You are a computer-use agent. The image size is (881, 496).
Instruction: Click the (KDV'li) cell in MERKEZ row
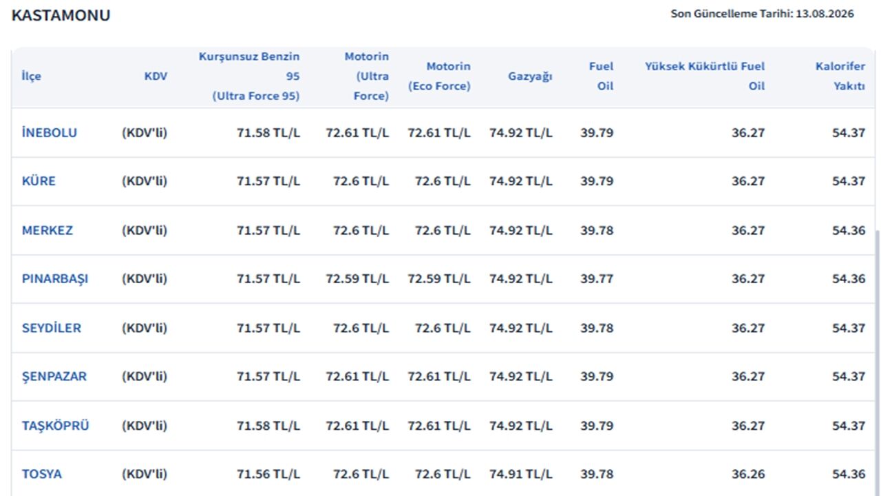145,230
